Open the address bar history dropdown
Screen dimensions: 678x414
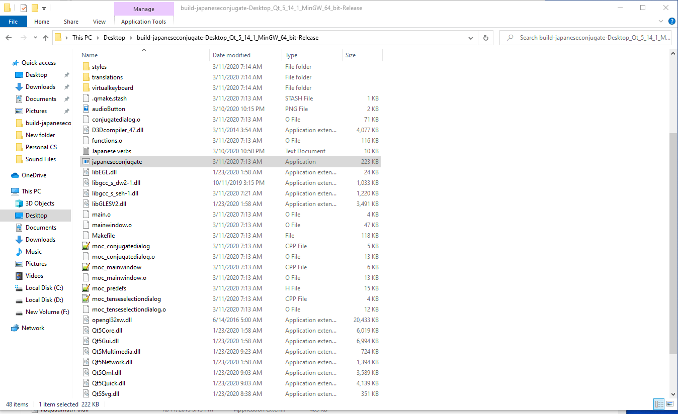pos(471,38)
